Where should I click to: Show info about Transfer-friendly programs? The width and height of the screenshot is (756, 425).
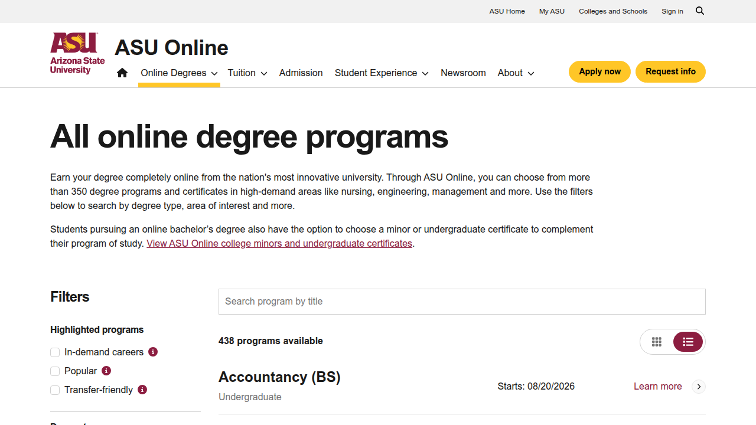142,390
